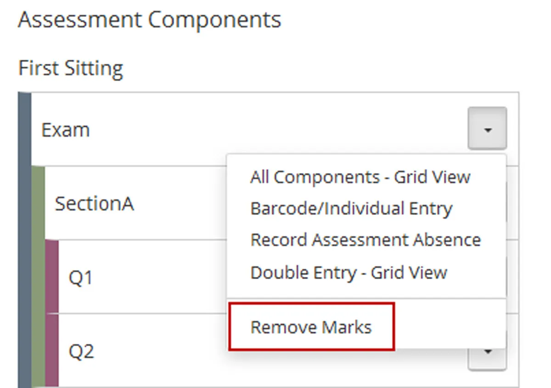
Task: Open Double Entry - Grid View
Action: coord(349,272)
